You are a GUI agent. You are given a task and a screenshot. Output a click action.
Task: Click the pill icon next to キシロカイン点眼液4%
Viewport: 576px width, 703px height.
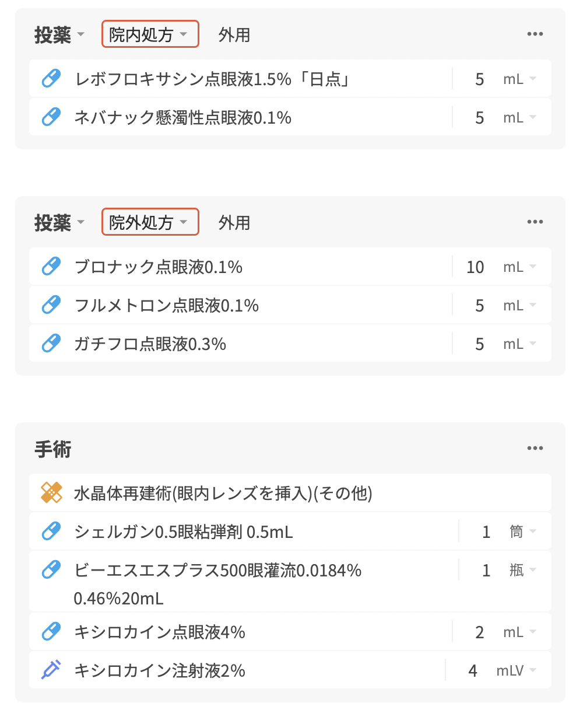point(51,631)
